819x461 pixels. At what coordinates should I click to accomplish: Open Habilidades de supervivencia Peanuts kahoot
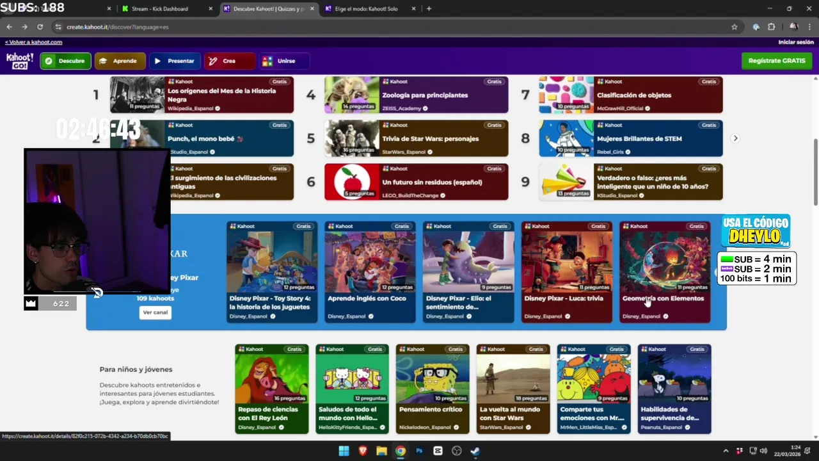point(674,389)
